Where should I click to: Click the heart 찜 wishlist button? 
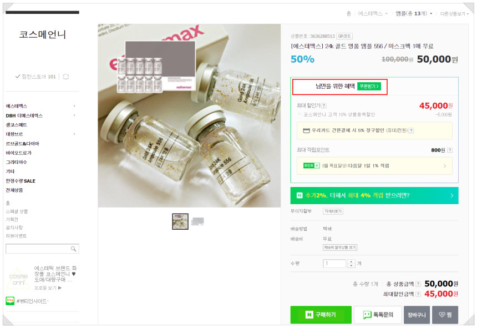point(445,315)
